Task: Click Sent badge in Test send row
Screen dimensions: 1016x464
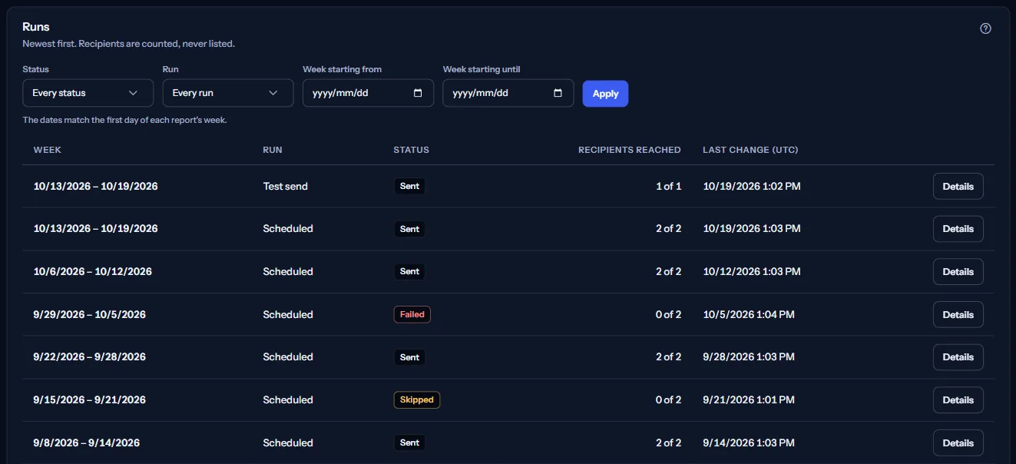Action: pos(410,186)
